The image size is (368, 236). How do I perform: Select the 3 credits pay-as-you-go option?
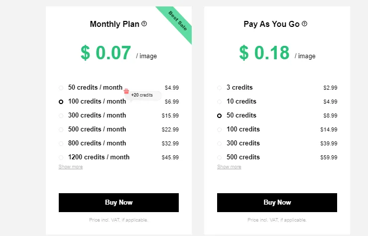219,88
